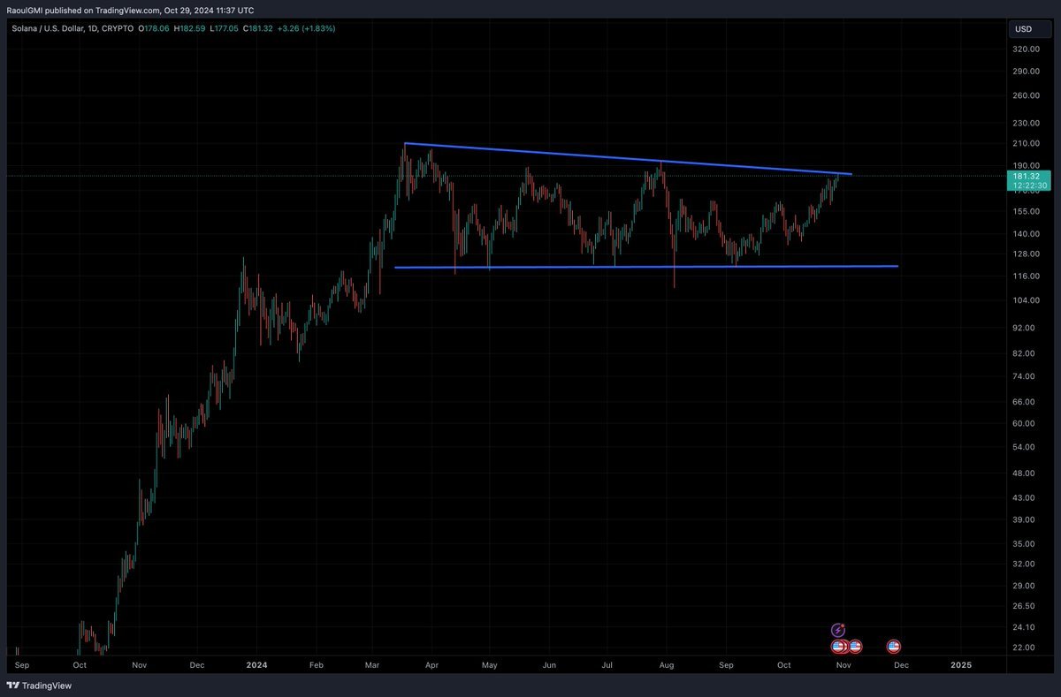
Task: Click the current price label 181.32
Action: pos(1028,176)
